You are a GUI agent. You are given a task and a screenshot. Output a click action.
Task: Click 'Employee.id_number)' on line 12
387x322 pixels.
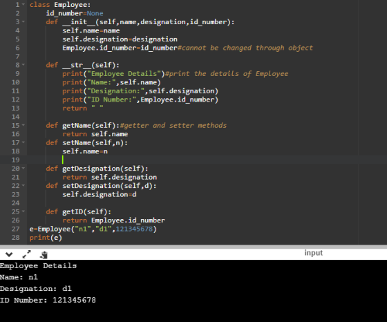coord(180,100)
